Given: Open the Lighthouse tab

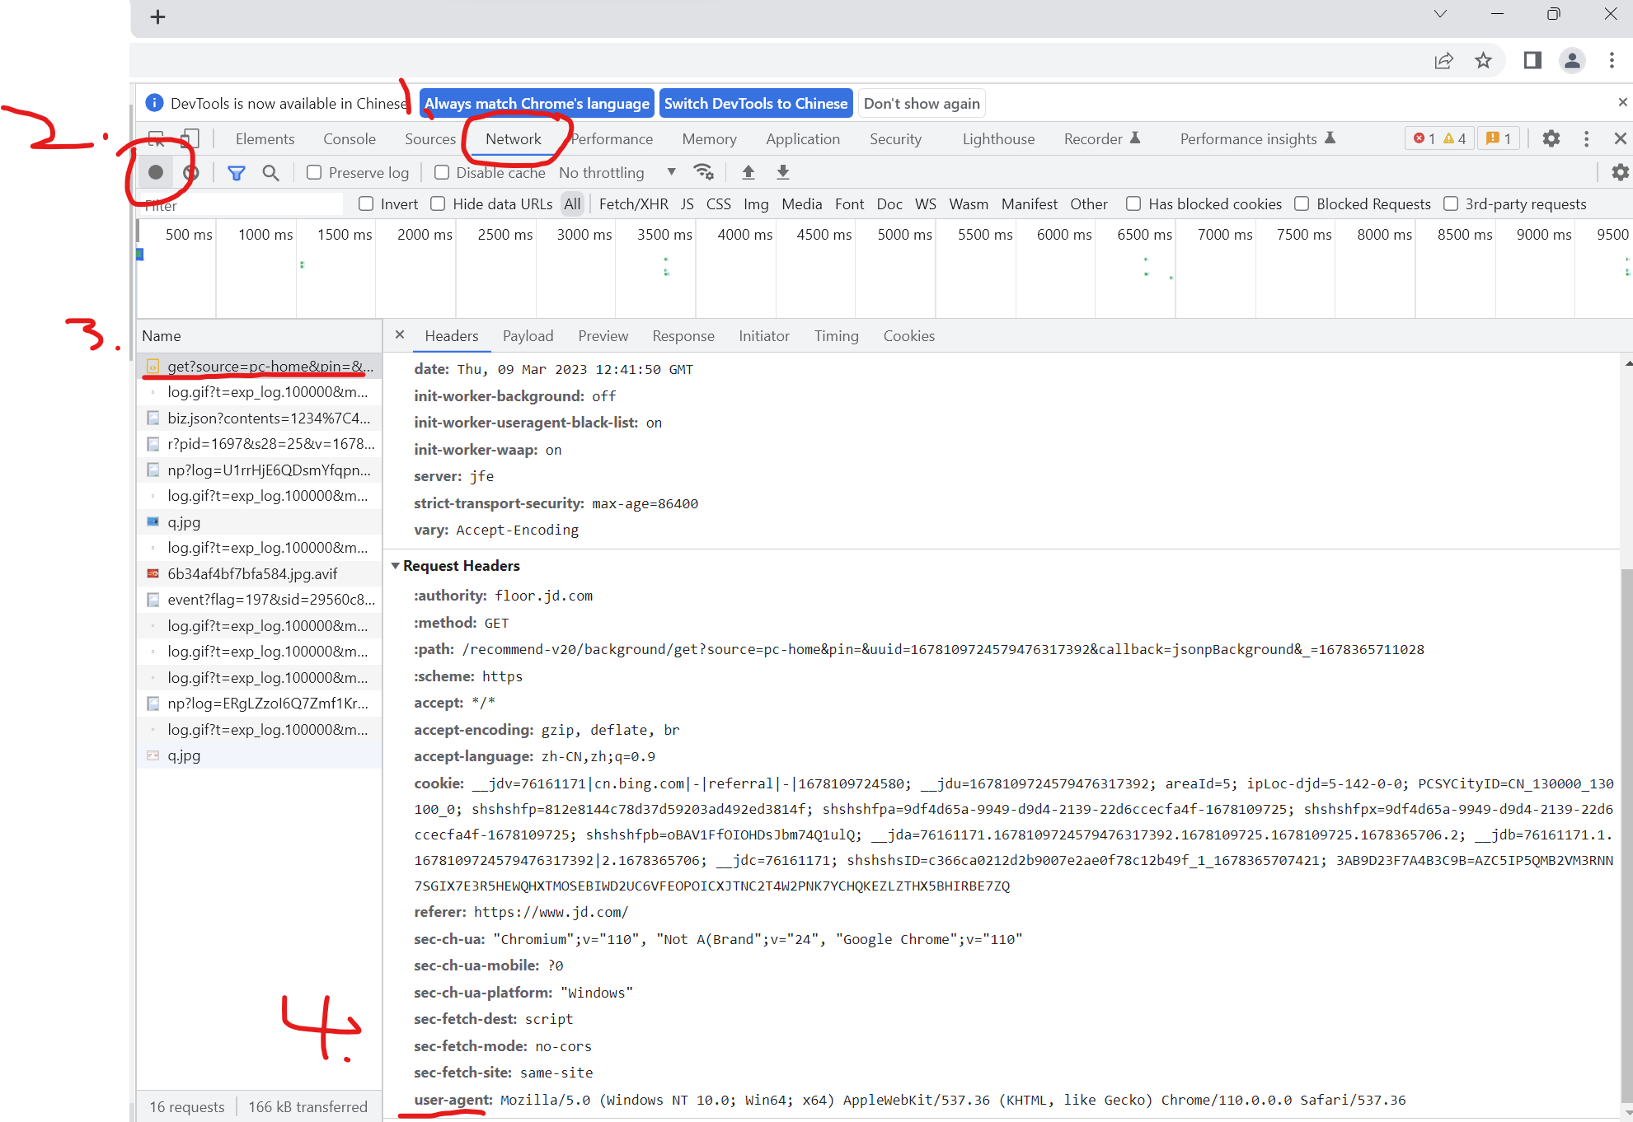Looking at the screenshot, I should pos(998,138).
